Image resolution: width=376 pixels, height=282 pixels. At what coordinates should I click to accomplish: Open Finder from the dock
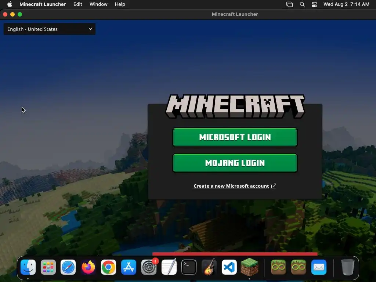[x=28, y=267]
